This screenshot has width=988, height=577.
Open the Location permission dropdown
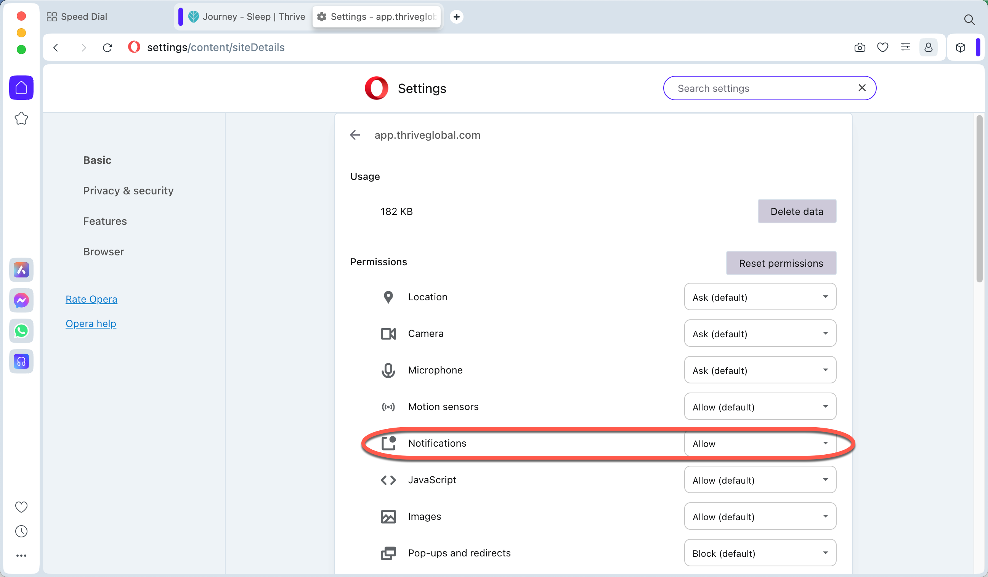tap(760, 297)
